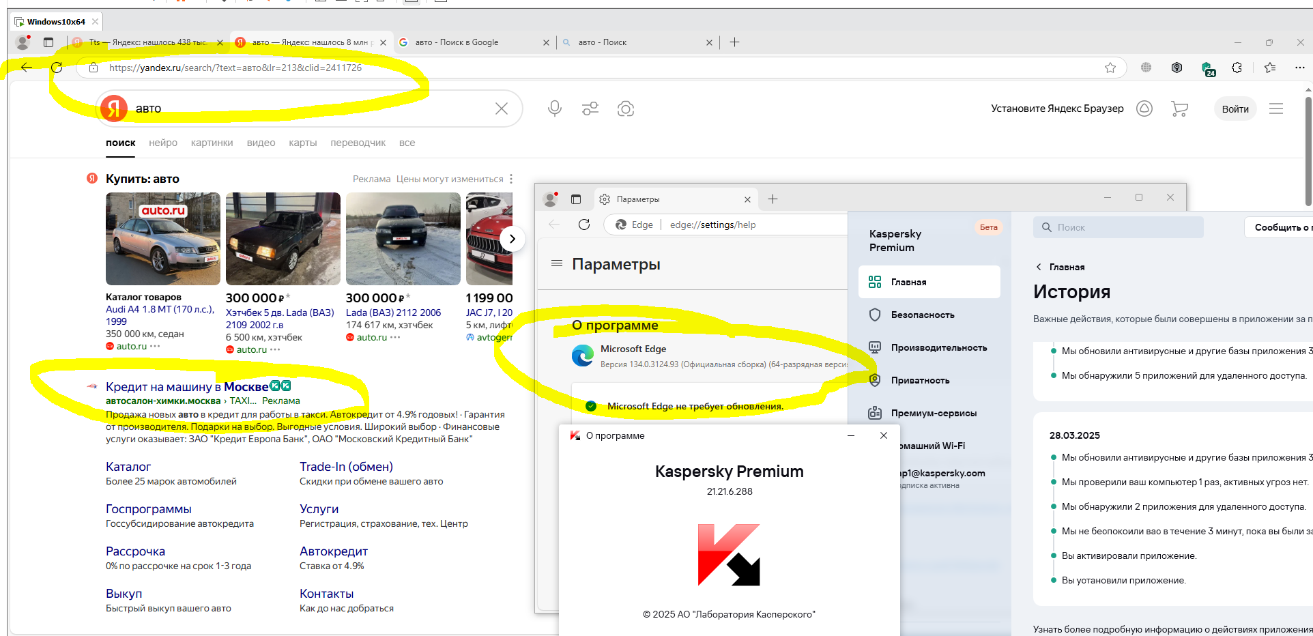Viewport: 1313px width, 636px height.
Task: Clear the Yandex search query
Action: tap(502, 109)
